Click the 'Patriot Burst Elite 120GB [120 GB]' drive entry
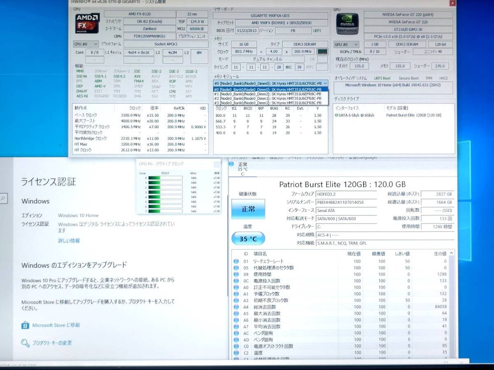This screenshot has height=370, width=494. click(414, 115)
